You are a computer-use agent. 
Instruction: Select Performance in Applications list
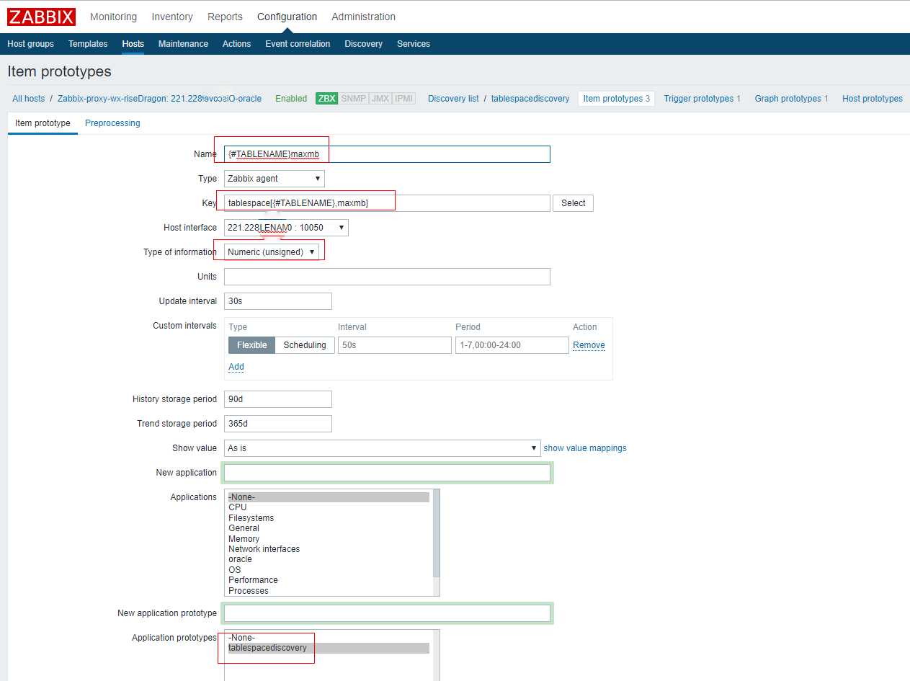coord(329,580)
